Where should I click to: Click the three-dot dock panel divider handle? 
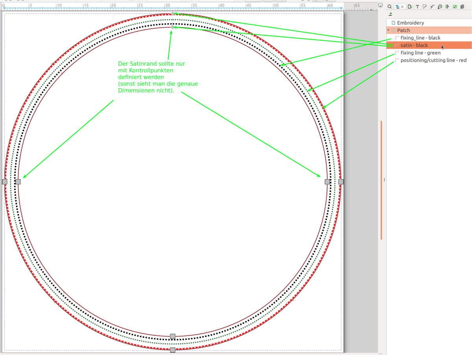point(384,180)
